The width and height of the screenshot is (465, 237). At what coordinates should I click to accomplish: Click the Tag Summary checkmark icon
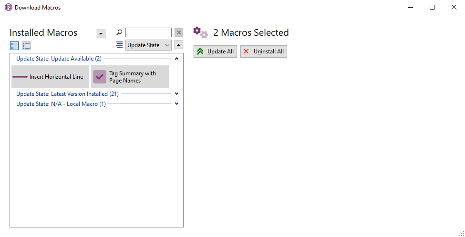[x=100, y=77]
